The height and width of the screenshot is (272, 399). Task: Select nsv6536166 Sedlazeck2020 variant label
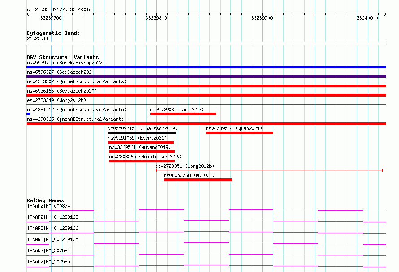point(62,91)
